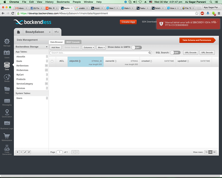The width and height of the screenshot is (222, 178).
Task: Open the Manage gear section
Action: (x=7, y=42)
